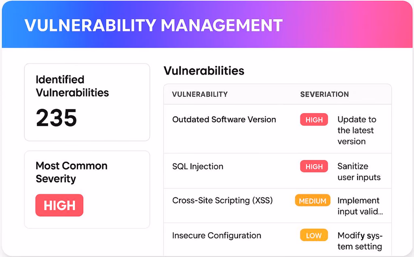The height and width of the screenshot is (257, 414).
Task: Click the LOW severity badge
Action: coord(314,235)
